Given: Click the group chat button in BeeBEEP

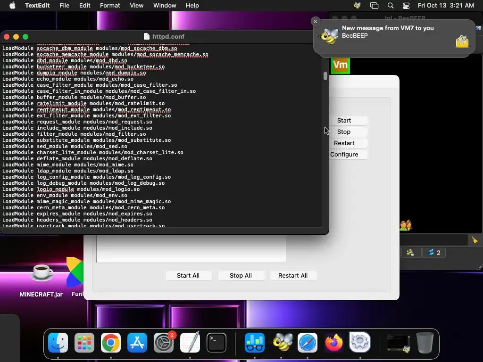Looking at the screenshot, I should click(411, 253).
